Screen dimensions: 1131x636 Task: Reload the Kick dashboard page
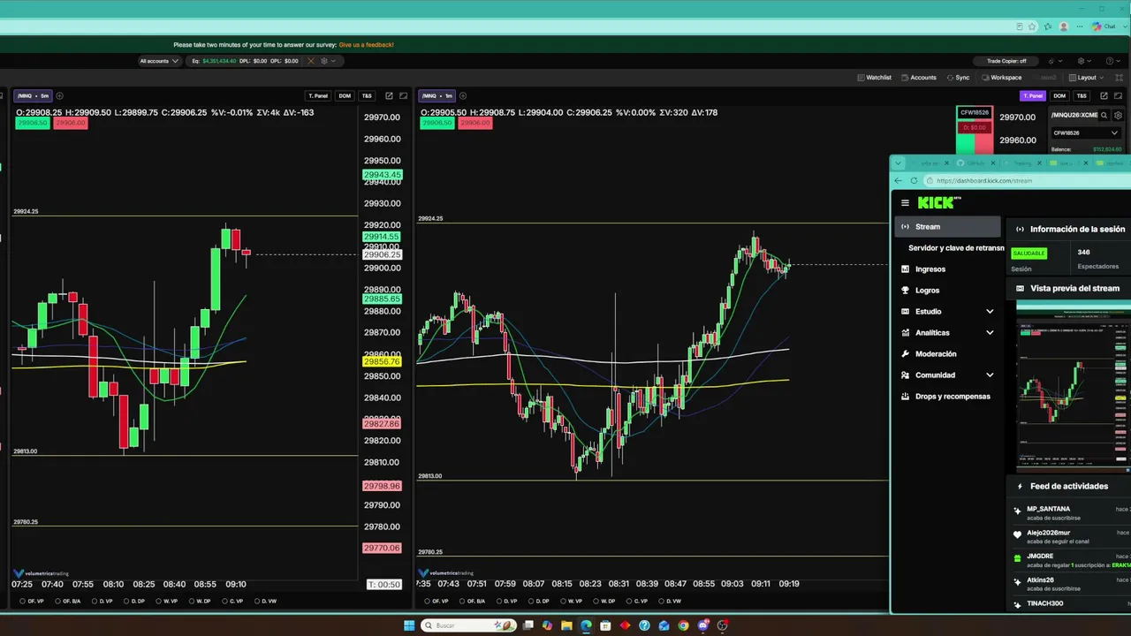coord(914,180)
